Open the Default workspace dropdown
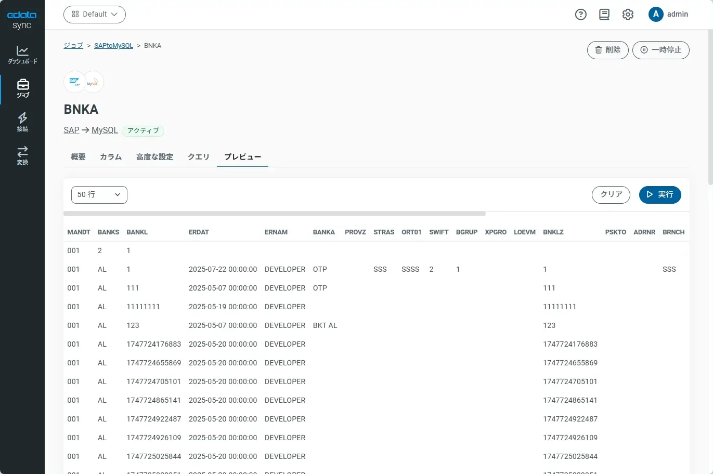Screen dimensions: 713x474 [94, 15]
